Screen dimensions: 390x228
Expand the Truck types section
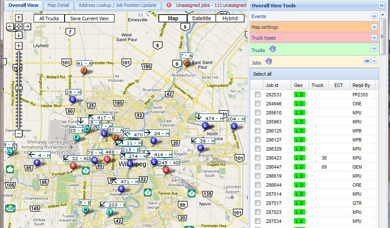(374, 38)
